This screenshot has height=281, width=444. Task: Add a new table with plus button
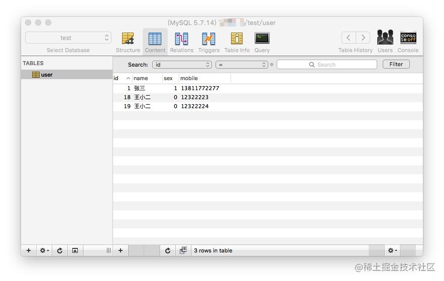[29, 250]
